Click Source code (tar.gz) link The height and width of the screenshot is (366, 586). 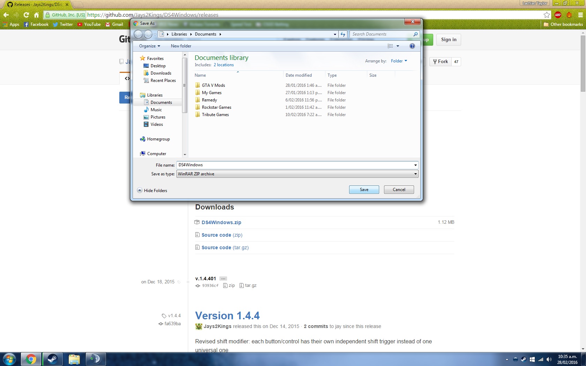[225, 247]
